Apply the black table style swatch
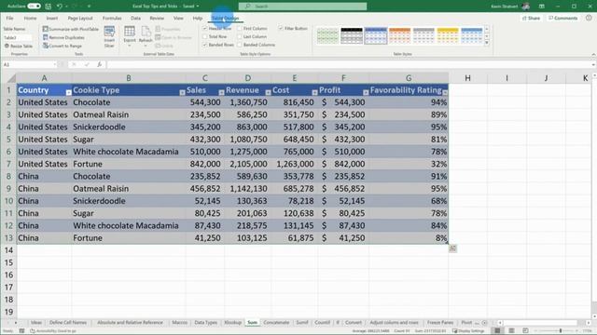Viewport: 597px width, 335px height. click(352, 35)
